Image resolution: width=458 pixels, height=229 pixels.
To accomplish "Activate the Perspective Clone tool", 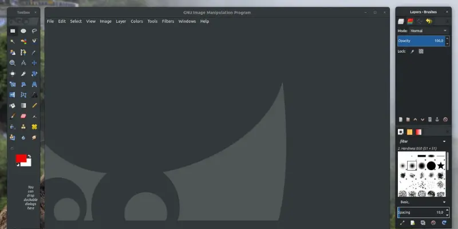I will 13,137.
